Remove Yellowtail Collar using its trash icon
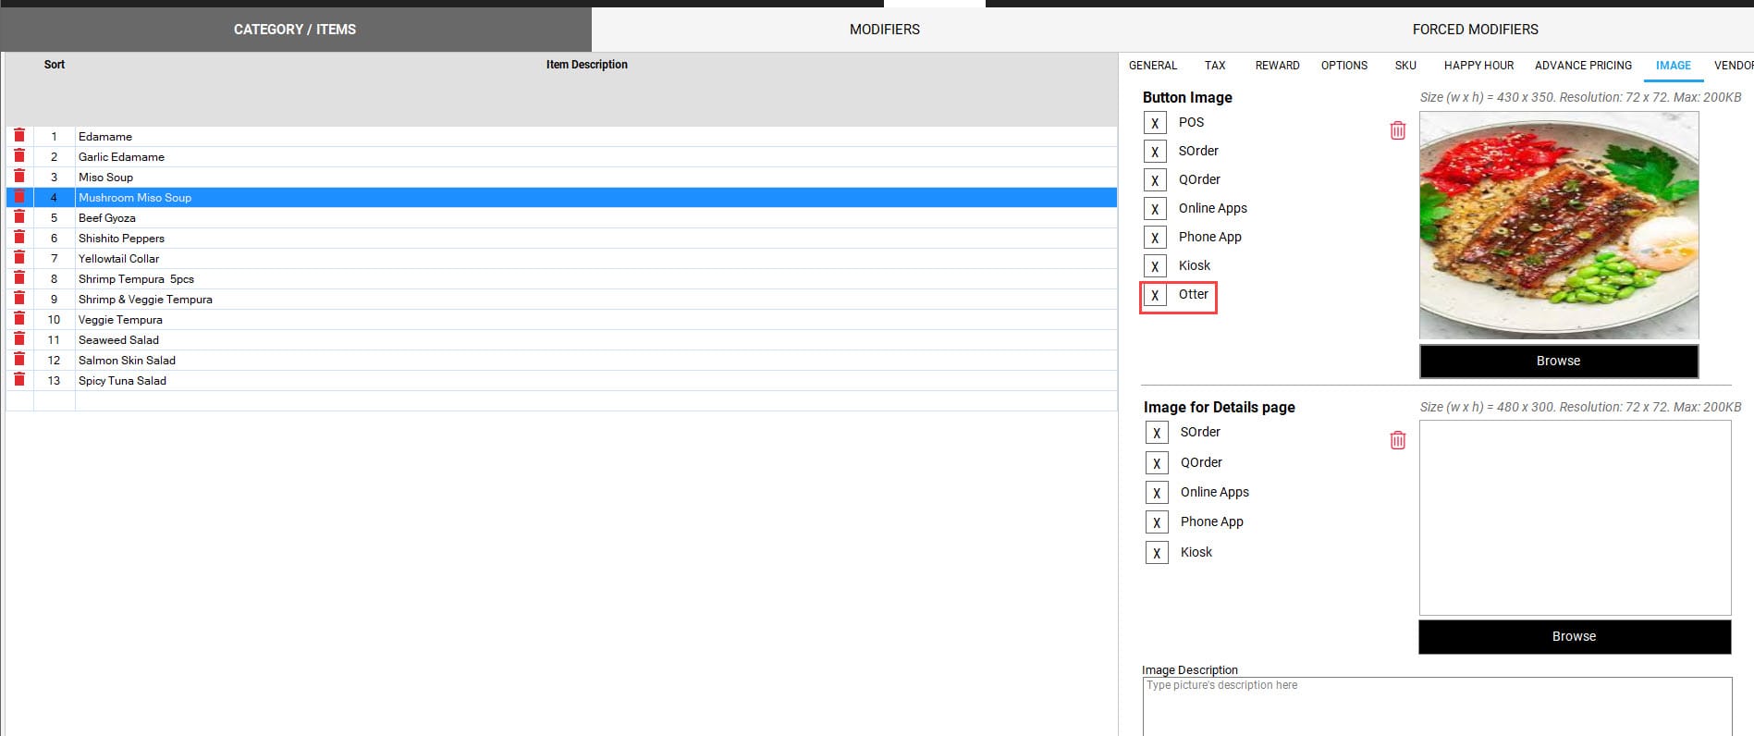Screen dimensions: 1754x736 pyautogui.click(x=19, y=258)
